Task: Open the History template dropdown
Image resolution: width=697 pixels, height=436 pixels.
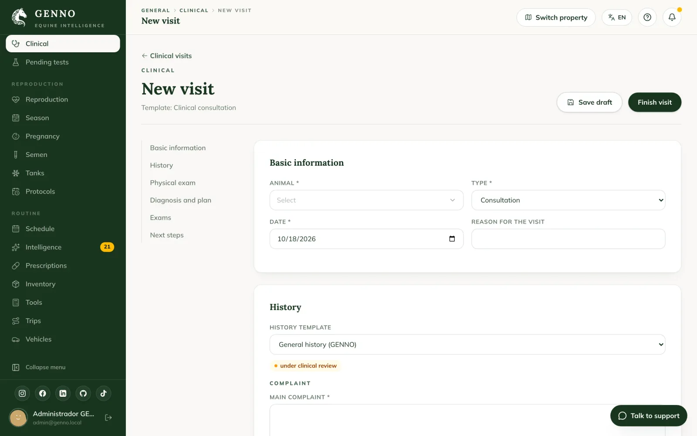Action: pyautogui.click(x=467, y=344)
